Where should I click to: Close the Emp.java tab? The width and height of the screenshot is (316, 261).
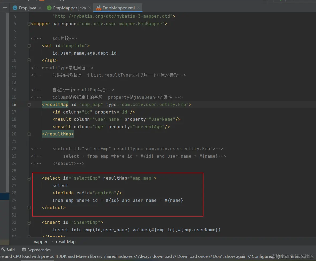[40, 8]
